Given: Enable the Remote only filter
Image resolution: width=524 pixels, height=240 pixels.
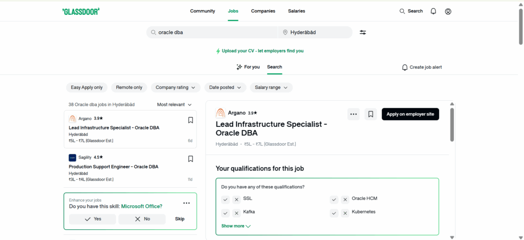Looking at the screenshot, I should coord(129,88).
